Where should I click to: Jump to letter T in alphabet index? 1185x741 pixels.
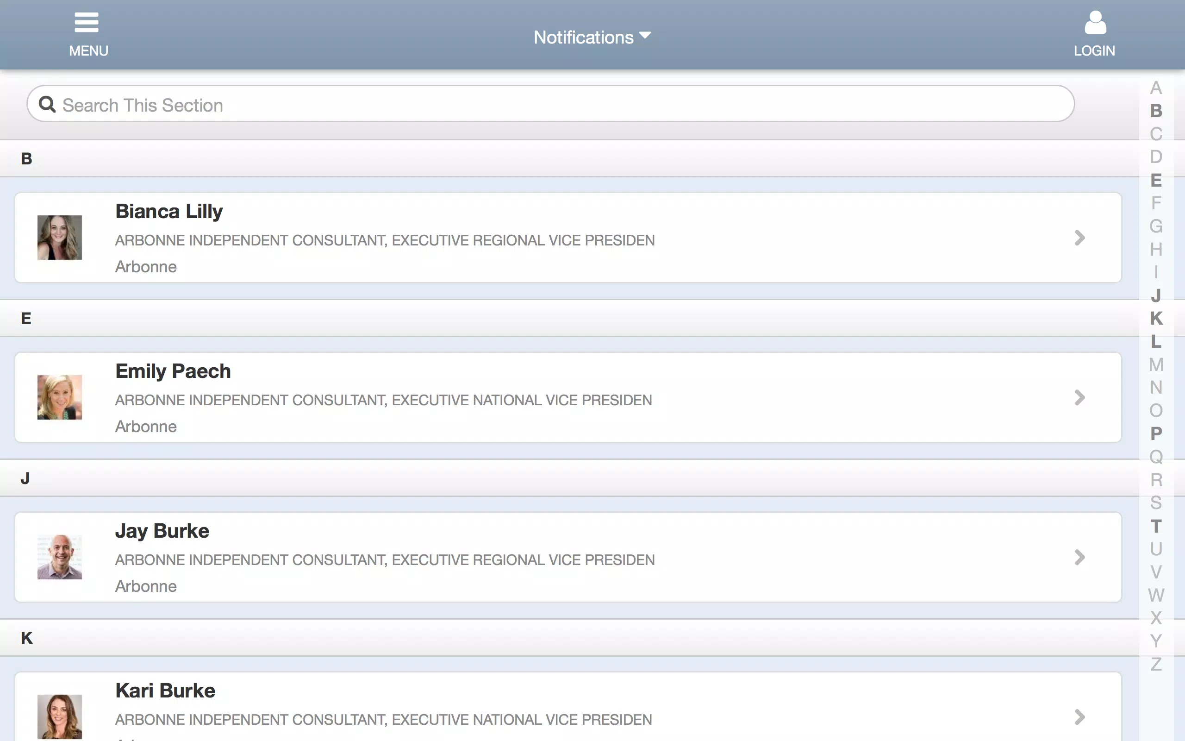1156,526
